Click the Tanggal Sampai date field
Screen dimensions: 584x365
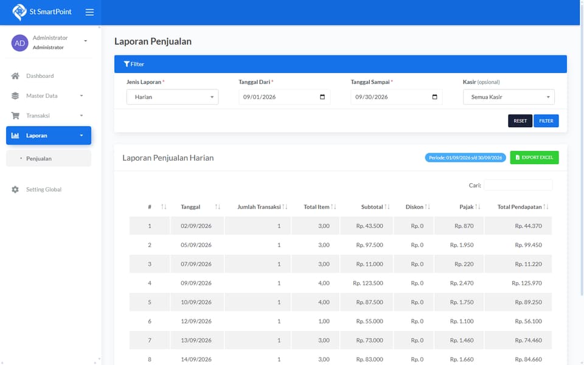pos(396,97)
